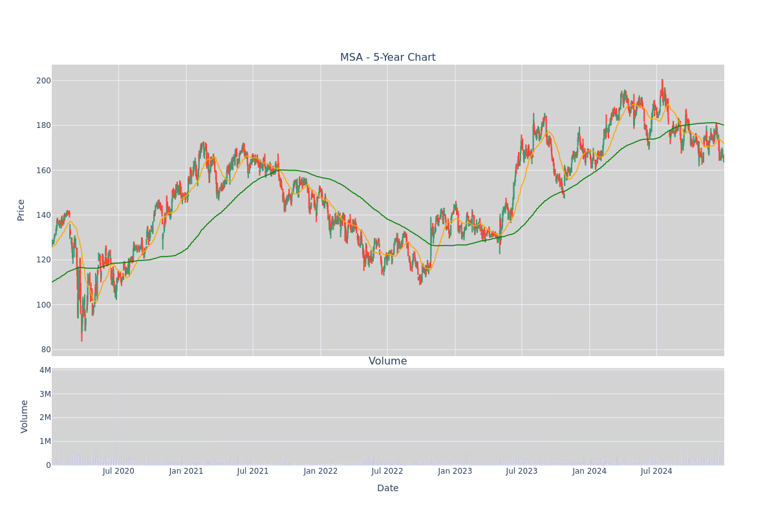The width and height of the screenshot is (776, 517).
Task: Select the "1M" volume tick label
Action: 45,441
